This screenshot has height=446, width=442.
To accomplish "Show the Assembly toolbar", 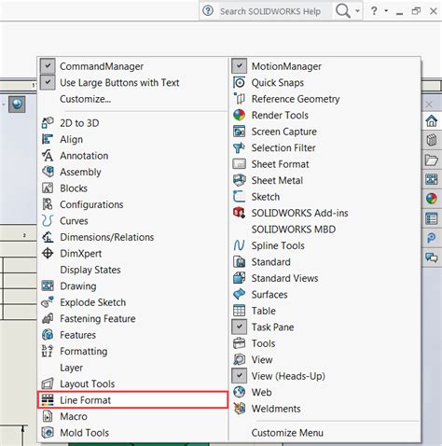I will point(132,172).
